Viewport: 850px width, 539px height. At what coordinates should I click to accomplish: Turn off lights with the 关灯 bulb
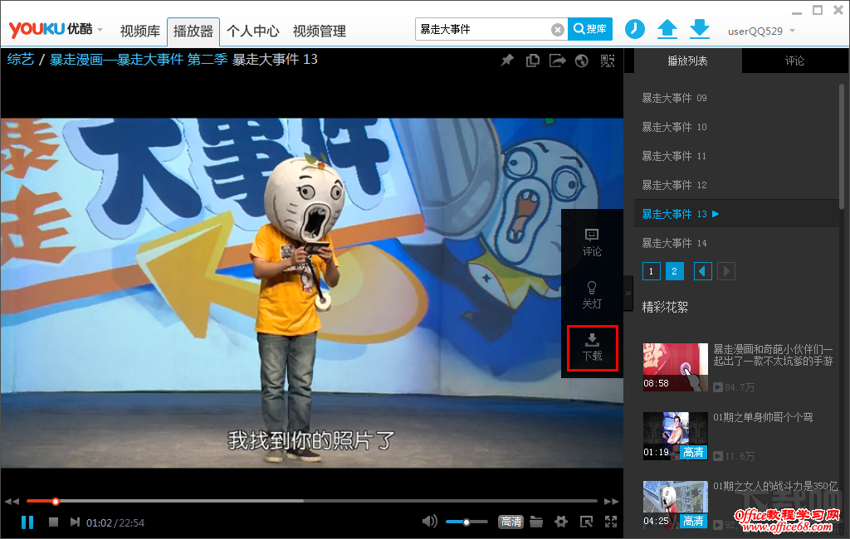[592, 294]
